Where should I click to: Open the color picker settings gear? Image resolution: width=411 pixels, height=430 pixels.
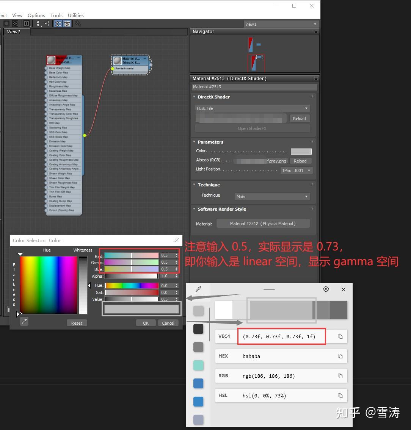coord(326,289)
